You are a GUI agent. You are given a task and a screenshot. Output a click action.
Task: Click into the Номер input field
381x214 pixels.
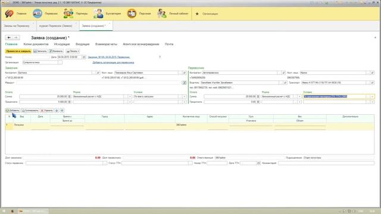coord(36,57)
